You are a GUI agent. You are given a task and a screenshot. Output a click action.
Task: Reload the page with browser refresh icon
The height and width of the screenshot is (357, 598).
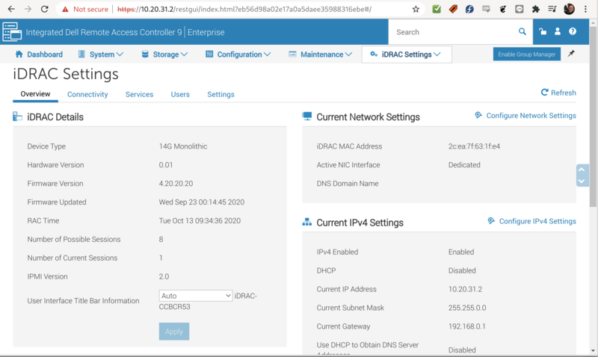(45, 9)
